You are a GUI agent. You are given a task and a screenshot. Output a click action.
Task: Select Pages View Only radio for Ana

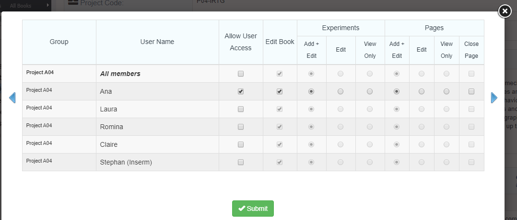point(446,91)
